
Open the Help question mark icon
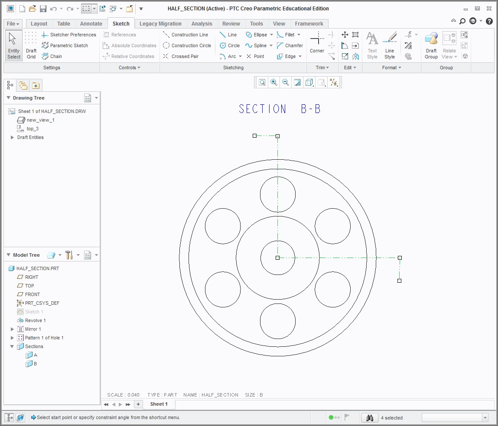[x=489, y=21]
